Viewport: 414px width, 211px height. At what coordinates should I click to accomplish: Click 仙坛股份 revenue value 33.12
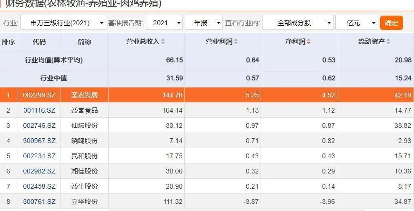pyautogui.click(x=174, y=125)
